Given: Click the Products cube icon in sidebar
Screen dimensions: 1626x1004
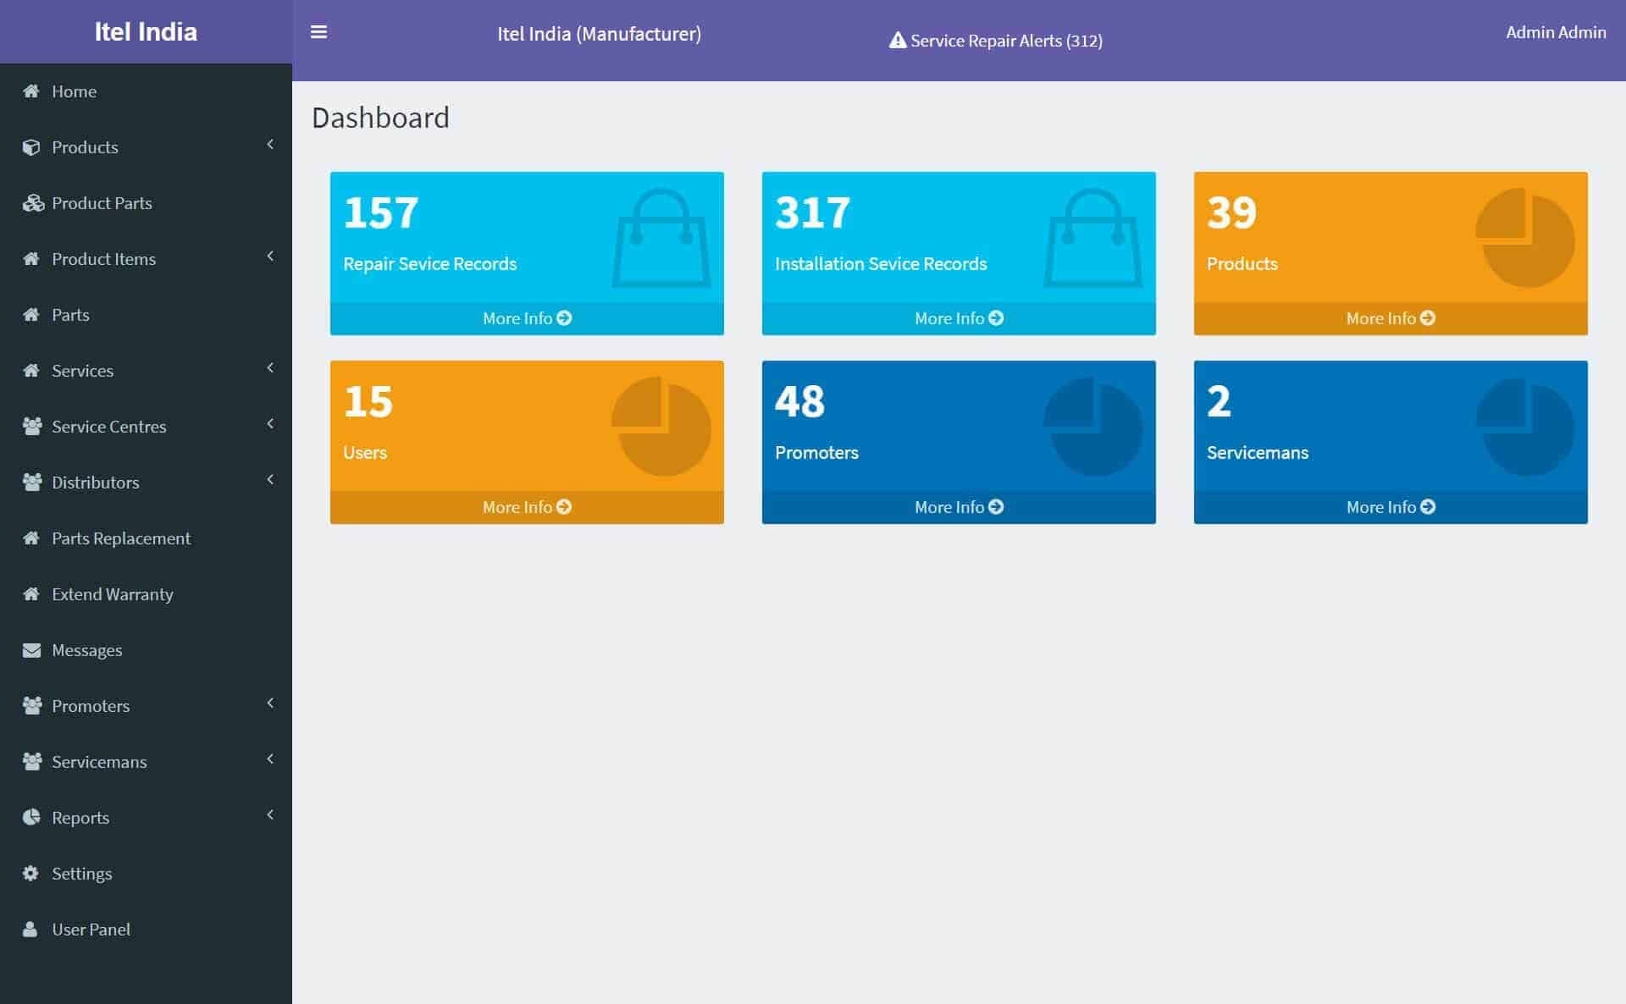Looking at the screenshot, I should (31, 147).
